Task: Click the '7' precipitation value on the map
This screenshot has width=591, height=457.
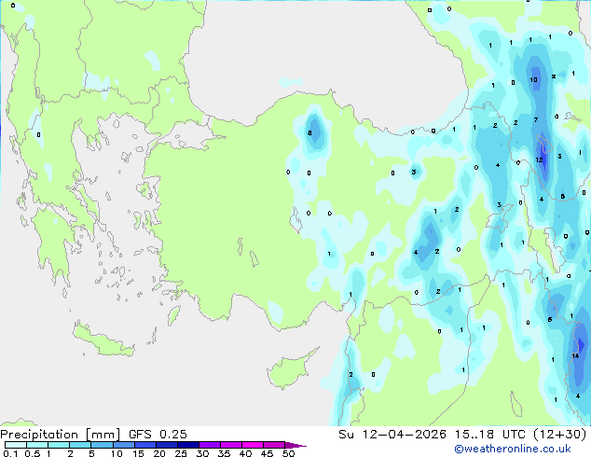Action: coord(536,120)
